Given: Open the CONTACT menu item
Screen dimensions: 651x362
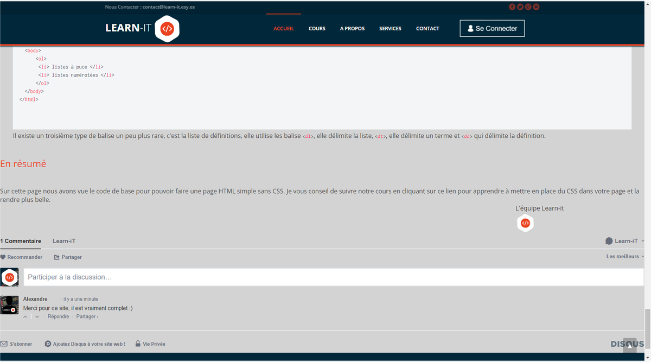Looking at the screenshot, I should tap(427, 29).
